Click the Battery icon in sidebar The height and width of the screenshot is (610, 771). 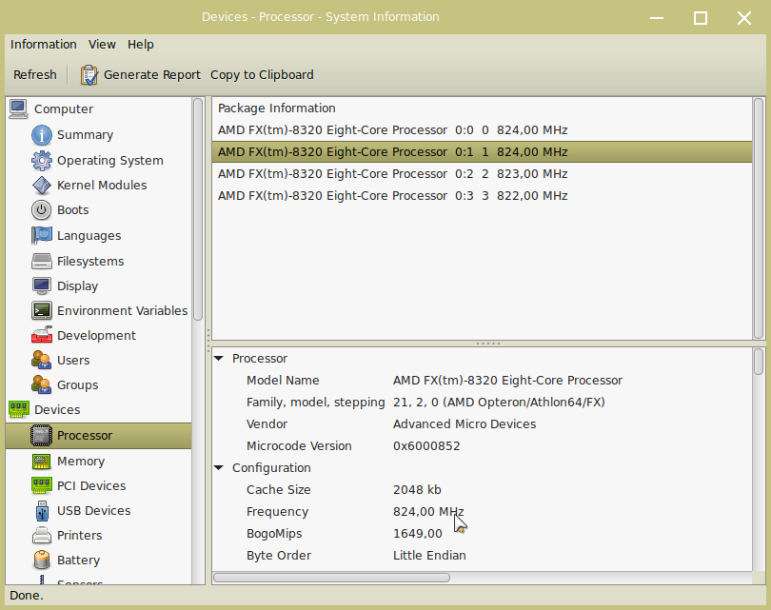[x=42, y=560]
